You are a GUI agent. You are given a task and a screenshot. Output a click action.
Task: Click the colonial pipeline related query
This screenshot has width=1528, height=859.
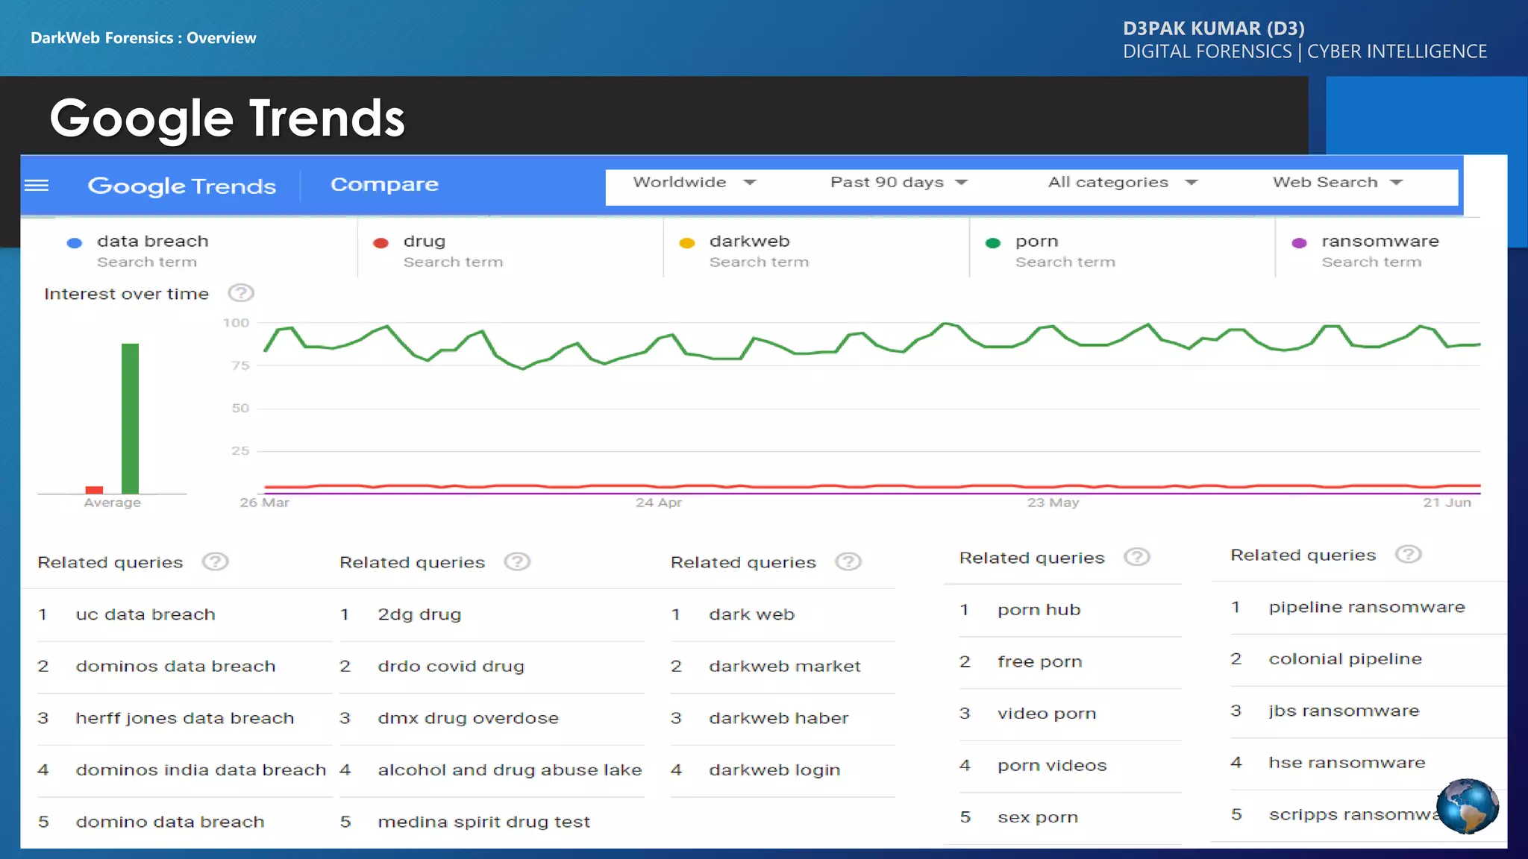coord(1344,659)
